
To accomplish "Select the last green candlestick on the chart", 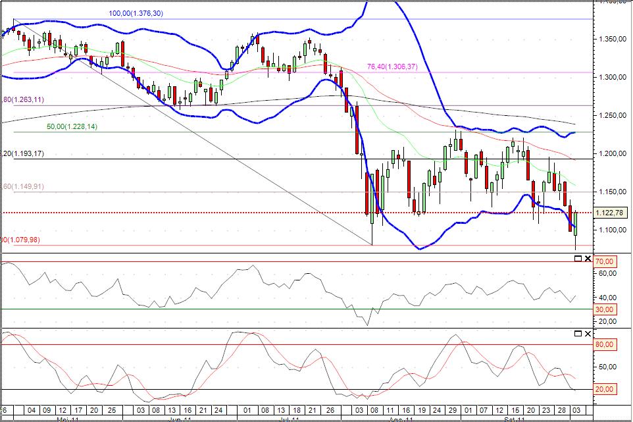I will click(575, 223).
